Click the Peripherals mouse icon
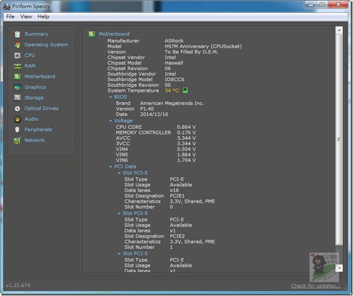Image resolution: width=353 pixels, height=296 pixels. point(17,130)
